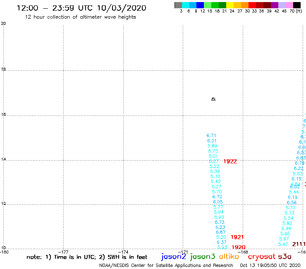Click the 6.87 wave height reading
306x269 pixels.
pos(221,232)
